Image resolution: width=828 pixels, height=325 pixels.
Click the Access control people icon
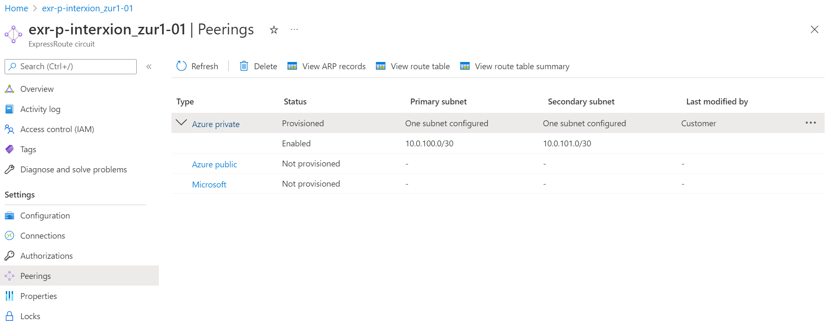(9, 129)
